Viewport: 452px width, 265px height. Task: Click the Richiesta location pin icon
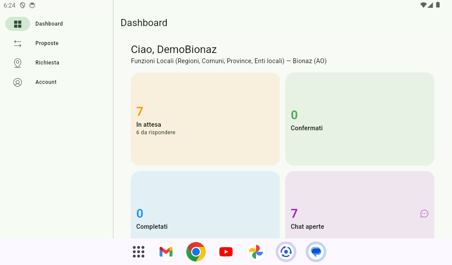(18, 63)
